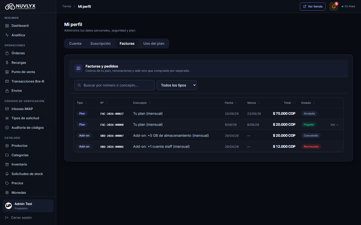This screenshot has width=361, height=225.
Task: Click the Auditoría de códigos check icon
Action: click(x=7, y=128)
